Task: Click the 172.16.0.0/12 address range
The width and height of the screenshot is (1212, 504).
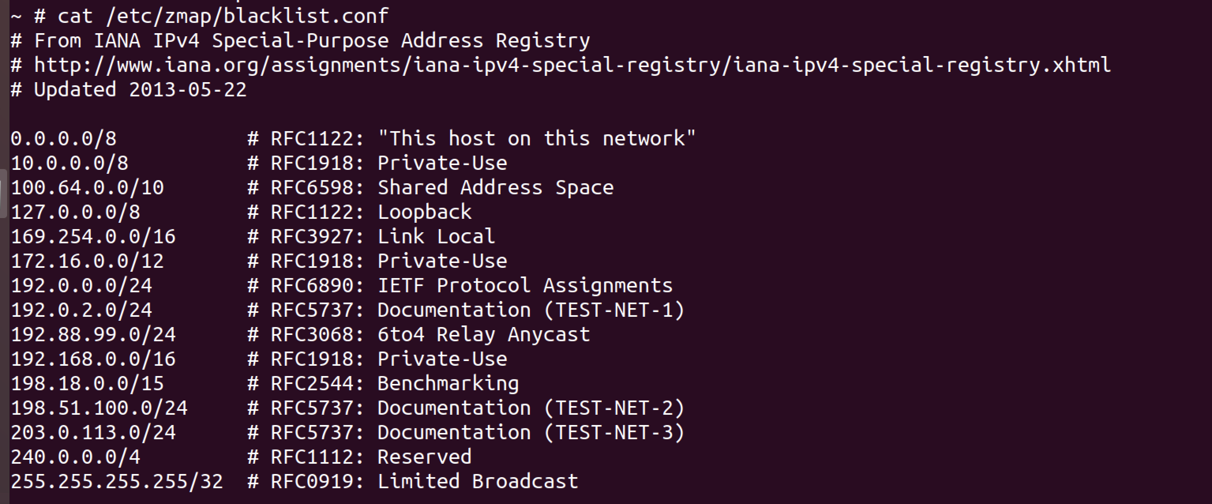Action: click(87, 261)
